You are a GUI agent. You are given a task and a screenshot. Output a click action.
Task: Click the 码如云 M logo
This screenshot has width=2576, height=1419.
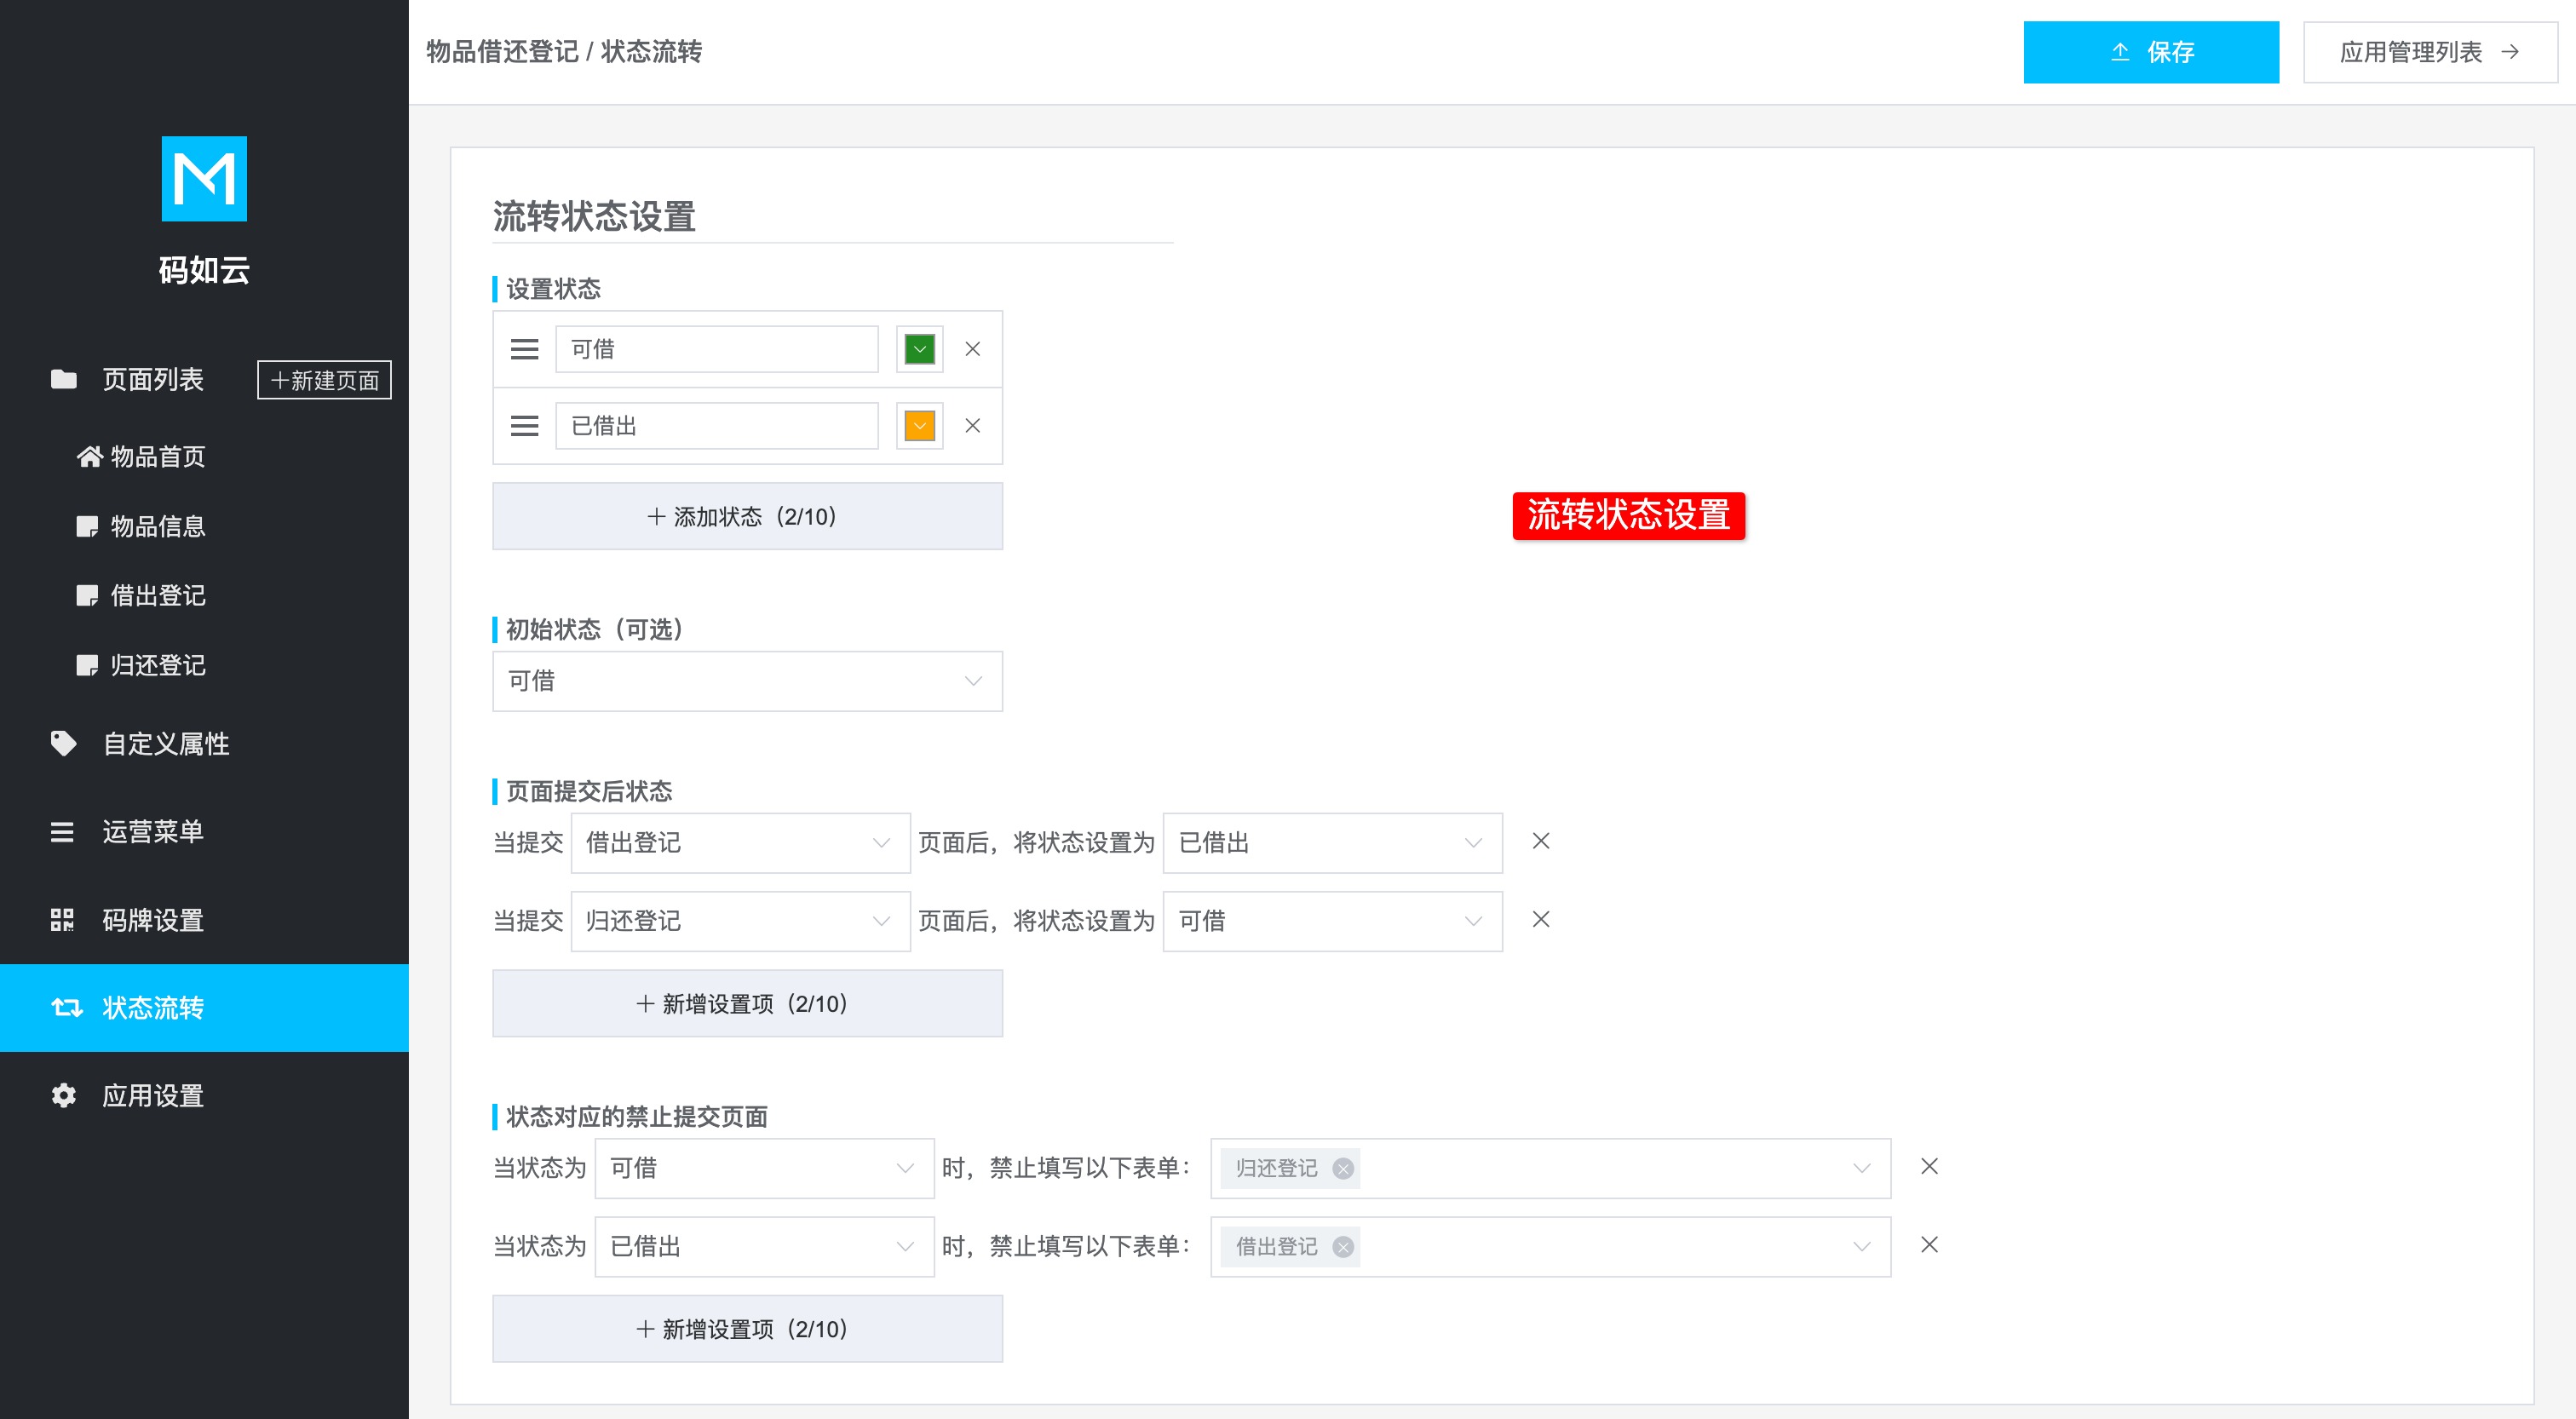click(204, 179)
